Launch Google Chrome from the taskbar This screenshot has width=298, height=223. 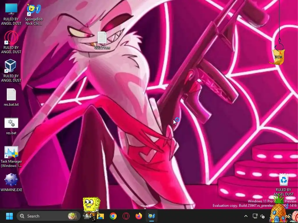(113, 216)
